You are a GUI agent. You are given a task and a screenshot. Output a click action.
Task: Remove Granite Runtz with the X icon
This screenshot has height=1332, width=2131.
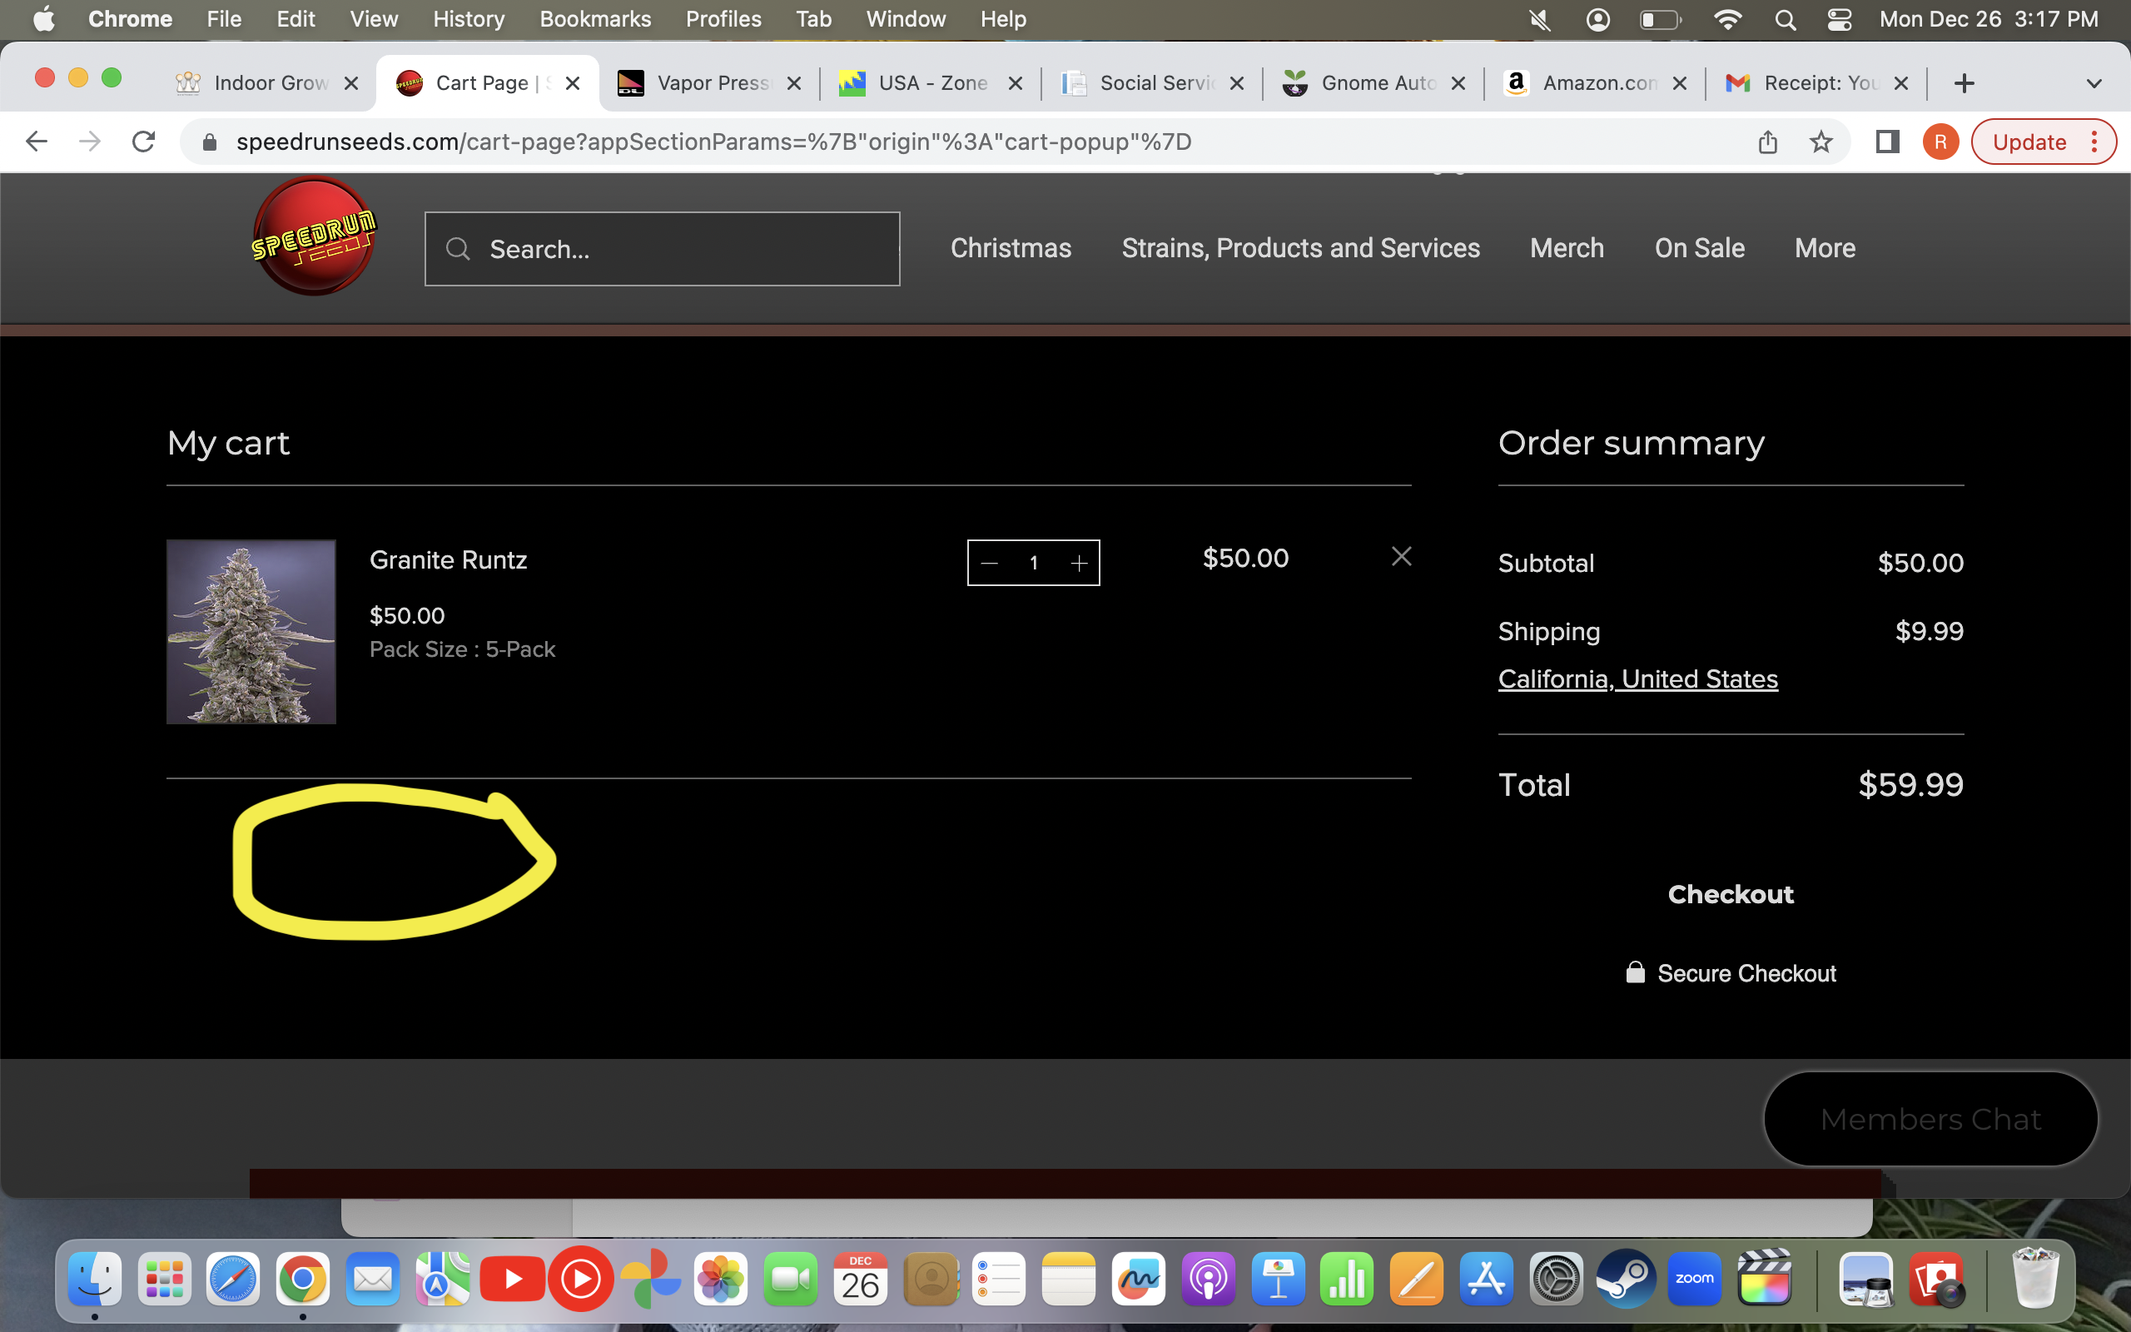pos(1401,556)
